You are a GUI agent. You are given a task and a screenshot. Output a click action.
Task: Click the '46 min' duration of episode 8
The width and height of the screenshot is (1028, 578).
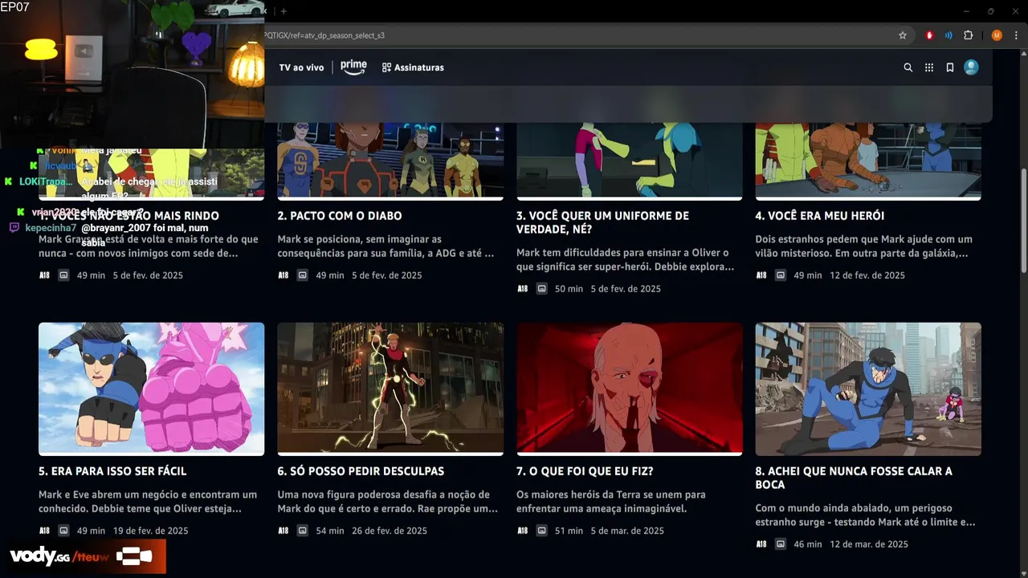pos(808,544)
